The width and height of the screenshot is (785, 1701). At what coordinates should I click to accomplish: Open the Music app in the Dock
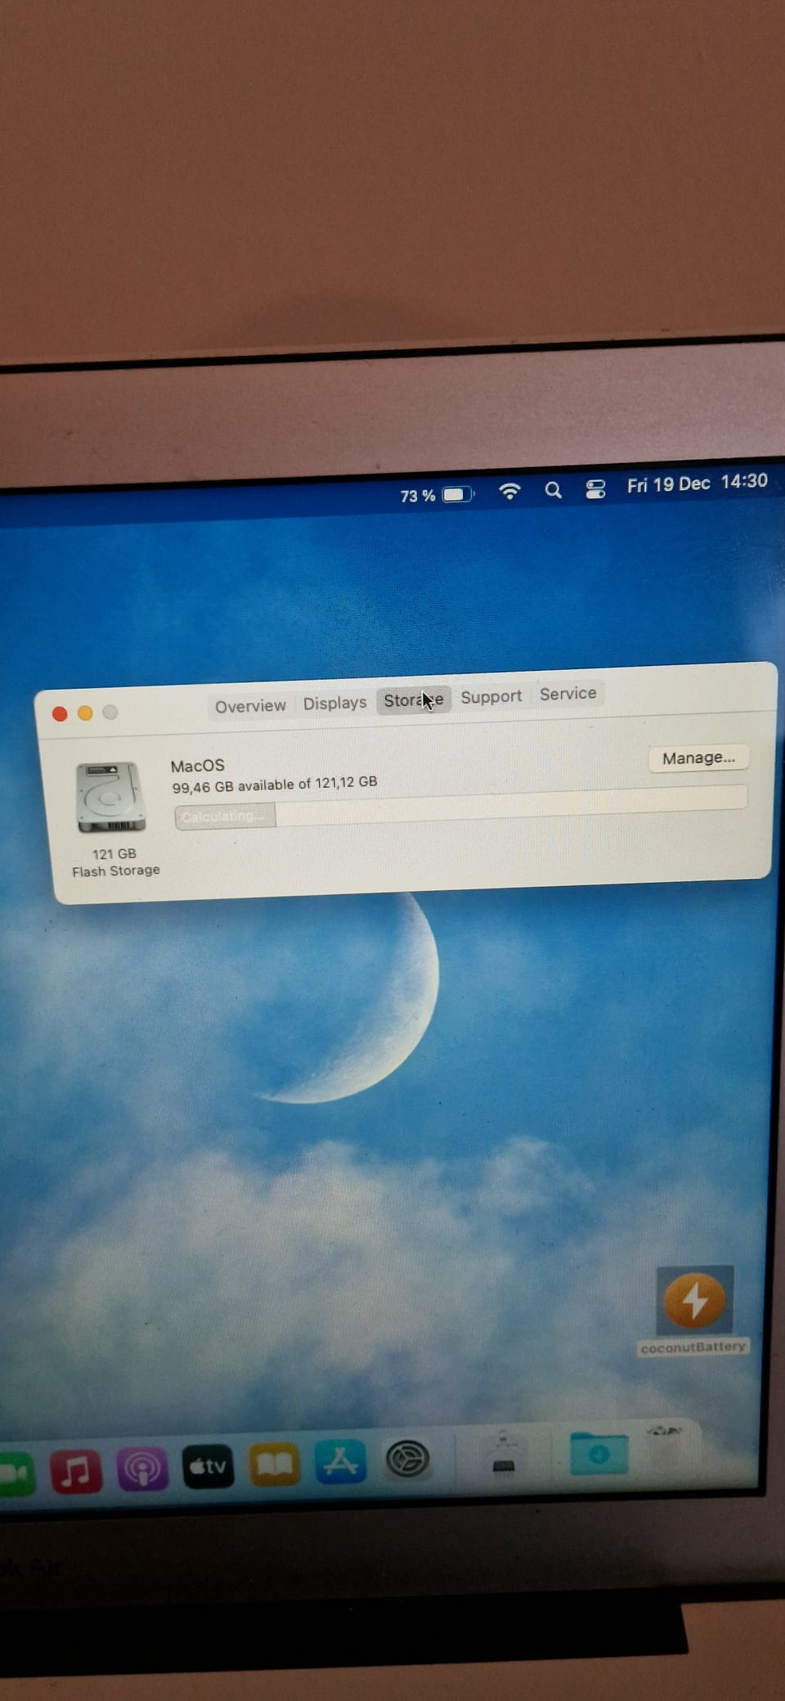pos(76,1470)
